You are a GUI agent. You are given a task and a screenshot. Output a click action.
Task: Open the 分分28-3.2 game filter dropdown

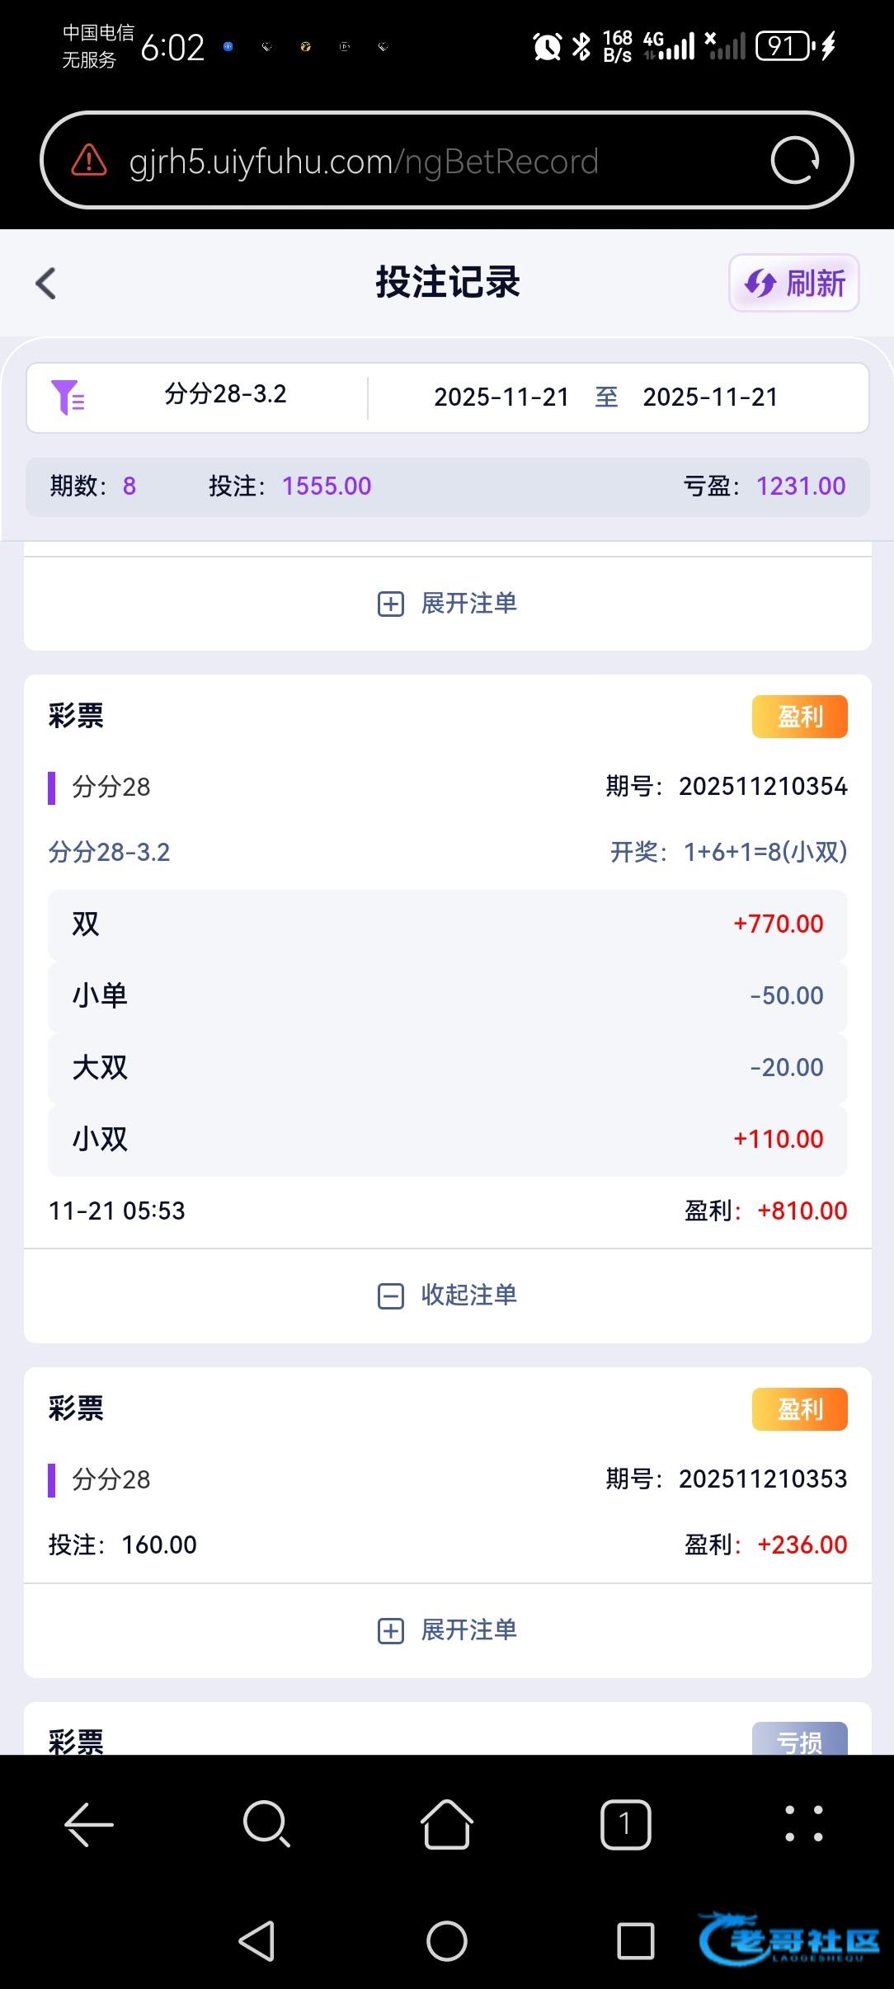(x=225, y=395)
